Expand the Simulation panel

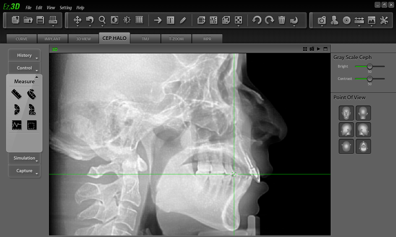[24, 158]
